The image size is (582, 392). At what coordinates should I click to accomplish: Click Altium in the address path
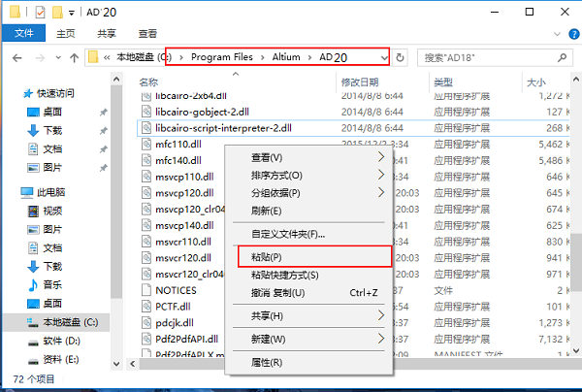pos(286,57)
